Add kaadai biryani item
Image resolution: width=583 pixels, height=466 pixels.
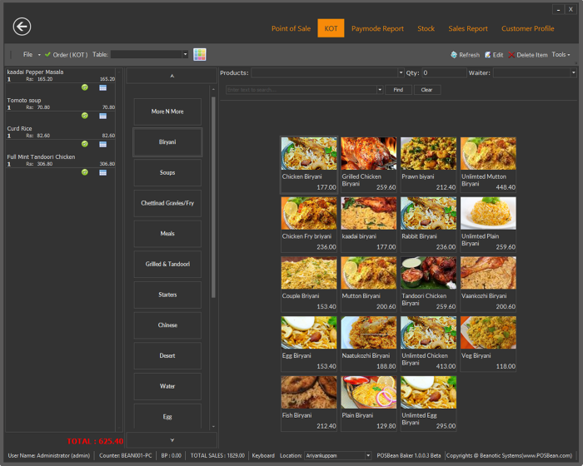click(368, 225)
